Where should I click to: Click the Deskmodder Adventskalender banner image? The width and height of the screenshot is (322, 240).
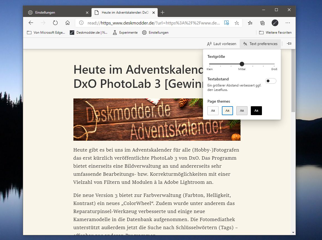click(x=157, y=120)
